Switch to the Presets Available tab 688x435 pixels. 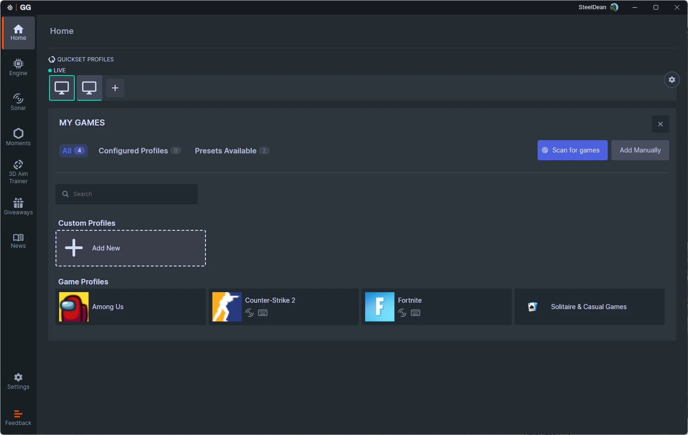(232, 151)
